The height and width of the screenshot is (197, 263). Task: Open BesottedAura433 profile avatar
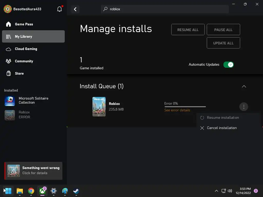coord(7,9)
